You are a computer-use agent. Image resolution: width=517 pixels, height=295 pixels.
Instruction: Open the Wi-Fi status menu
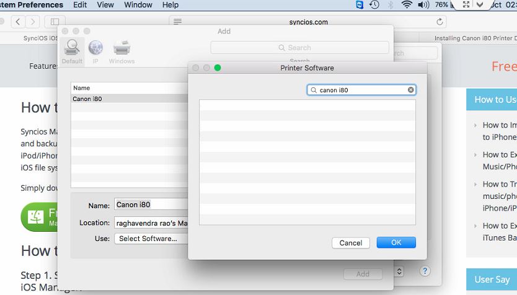[407, 5]
